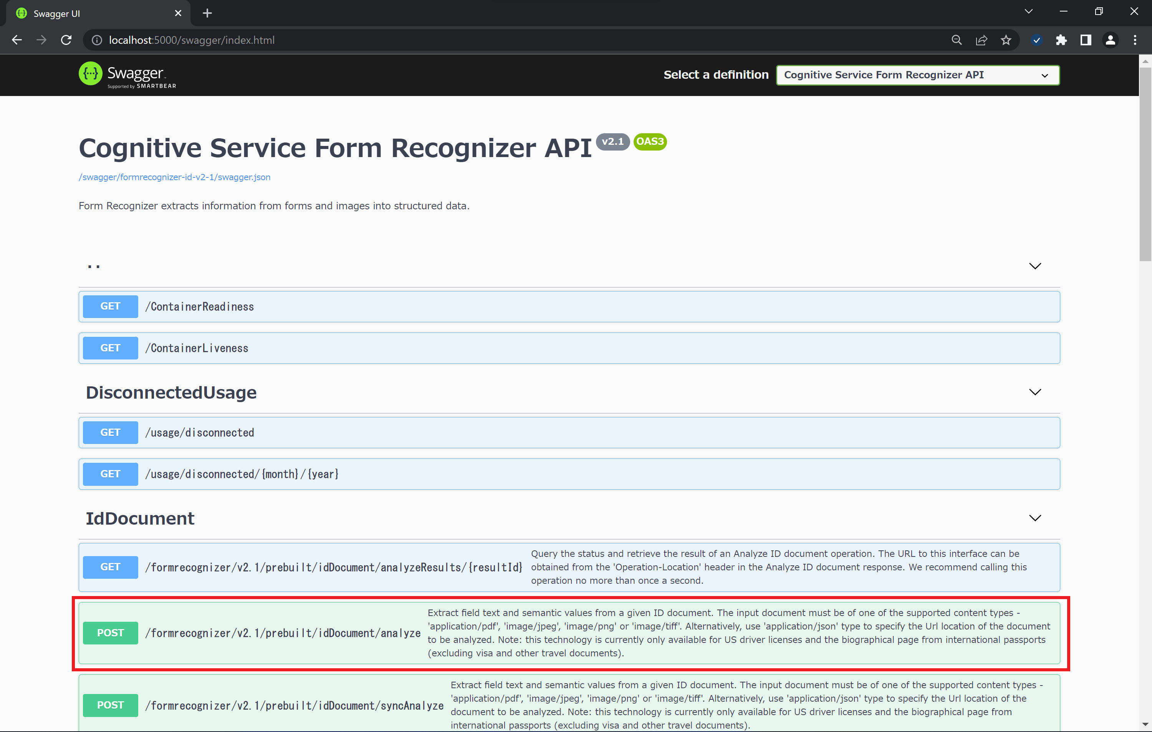Screen dimensions: 1152x732
Task: Expand POST idDocument/analyze endpoint
Action: point(282,633)
